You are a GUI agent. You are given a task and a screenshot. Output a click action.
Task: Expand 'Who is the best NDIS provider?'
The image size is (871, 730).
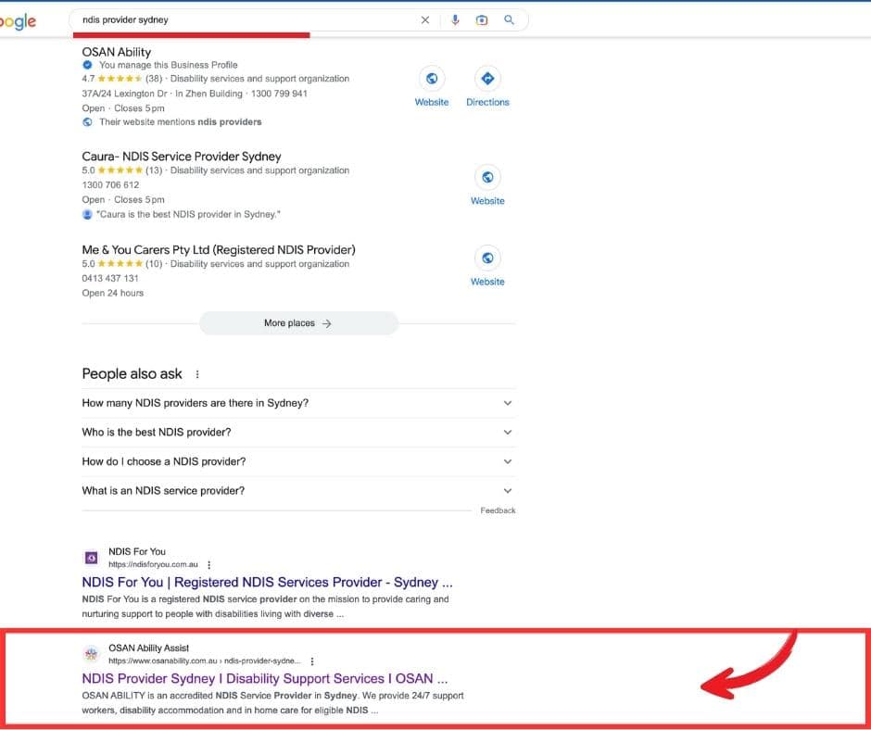pyautogui.click(x=507, y=432)
